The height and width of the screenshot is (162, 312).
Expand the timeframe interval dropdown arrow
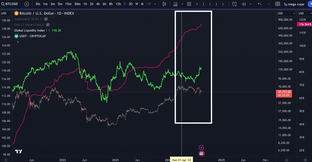(154, 4)
